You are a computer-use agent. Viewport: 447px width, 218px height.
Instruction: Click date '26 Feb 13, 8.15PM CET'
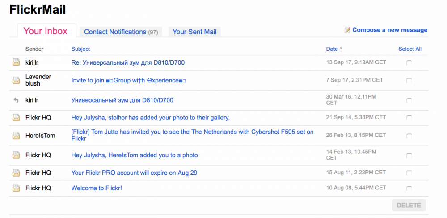(x=356, y=135)
